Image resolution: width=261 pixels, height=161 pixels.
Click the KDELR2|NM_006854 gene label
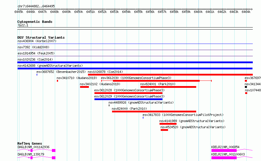click(225, 147)
